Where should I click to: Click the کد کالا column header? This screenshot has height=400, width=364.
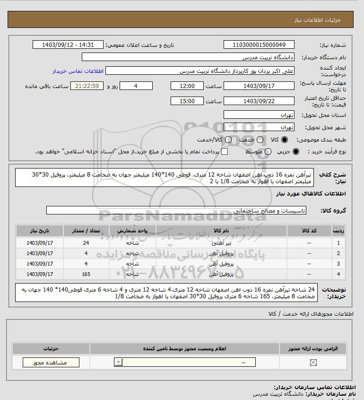[309, 231]
